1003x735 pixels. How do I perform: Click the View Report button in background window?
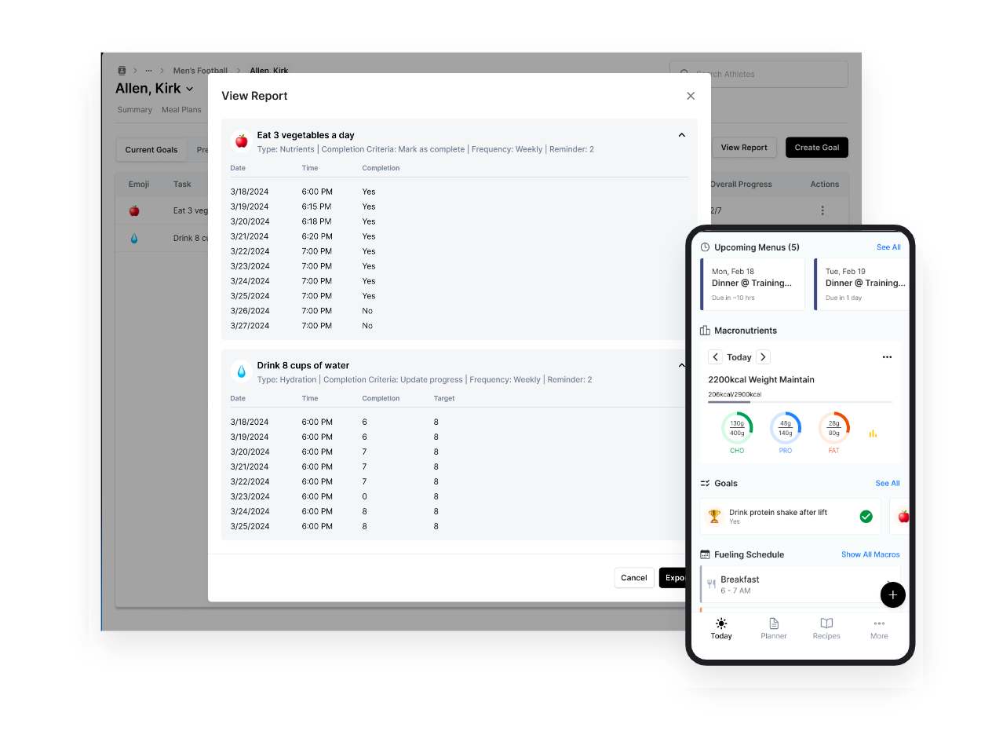coord(744,148)
